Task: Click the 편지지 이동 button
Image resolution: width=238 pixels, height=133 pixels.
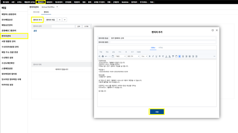Action: pos(50,20)
